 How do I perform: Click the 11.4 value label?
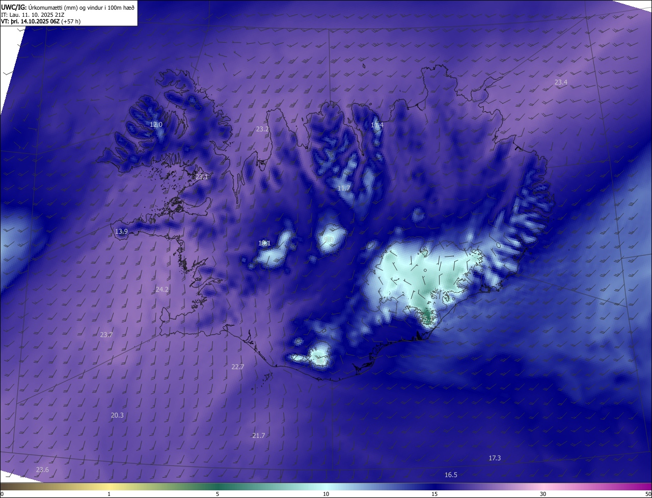pos(377,125)
